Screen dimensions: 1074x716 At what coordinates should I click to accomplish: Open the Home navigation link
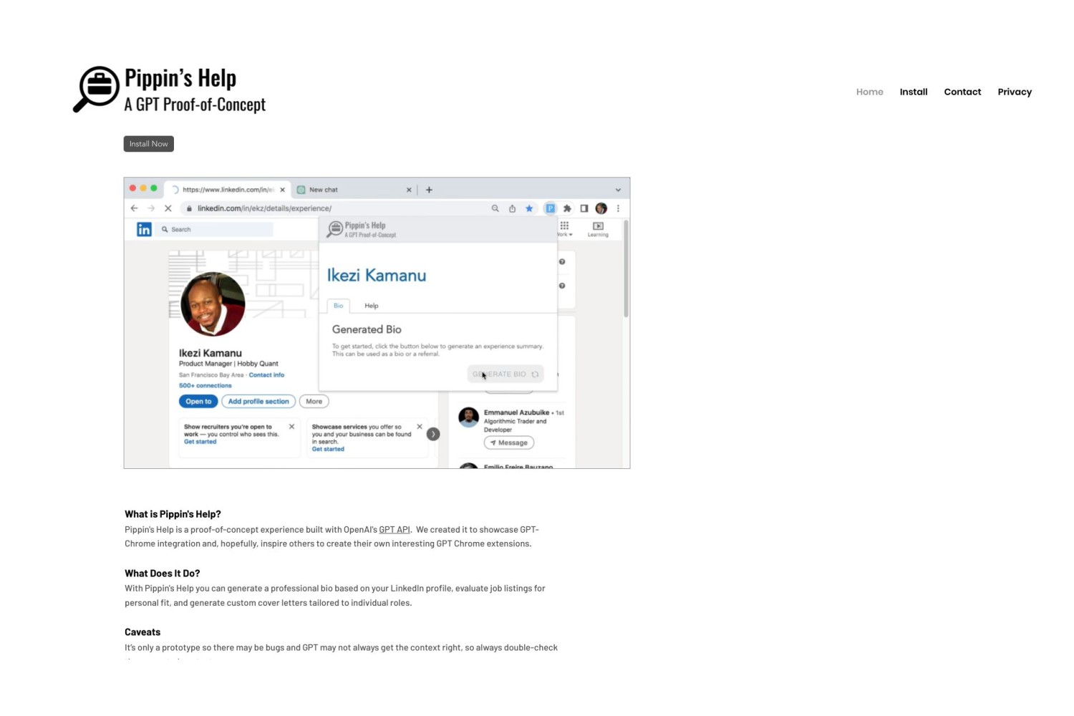(869, 92)
